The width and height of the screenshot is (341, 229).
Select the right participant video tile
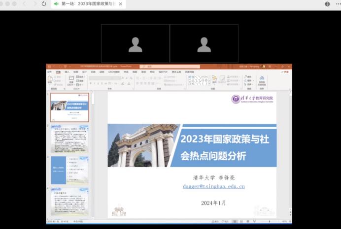pos(204,43)
